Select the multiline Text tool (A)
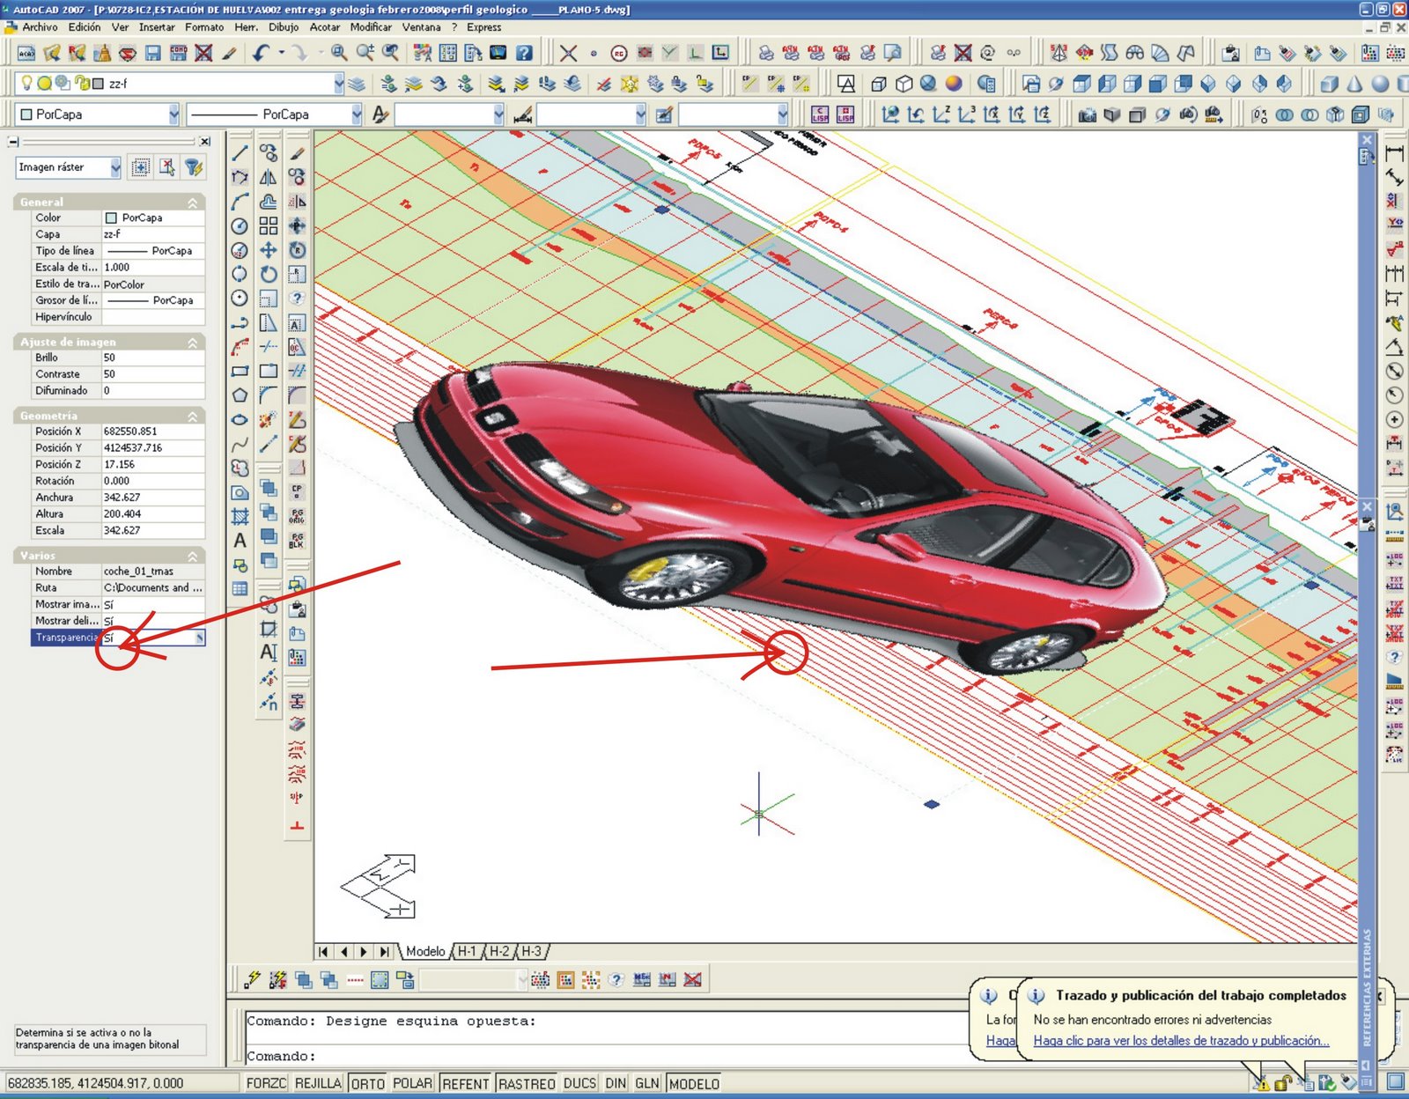The image size is (1409, 1099). pos(240,541)
